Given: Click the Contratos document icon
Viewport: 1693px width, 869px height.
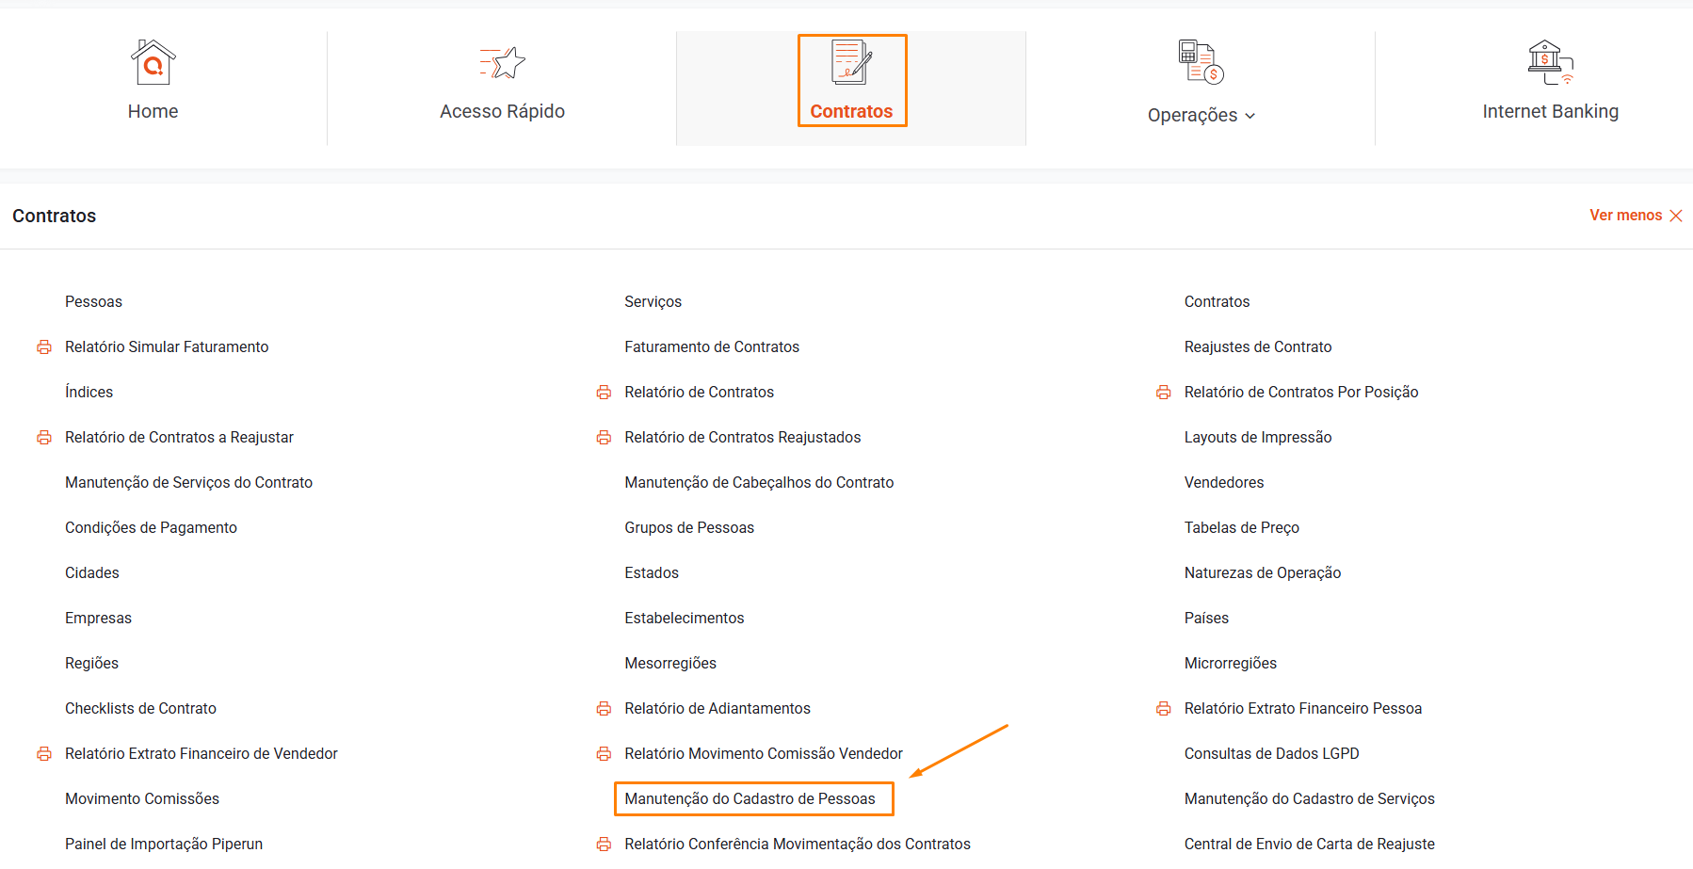Looking at the screenshot, I should pyautogui.click(x=851, y=62).
